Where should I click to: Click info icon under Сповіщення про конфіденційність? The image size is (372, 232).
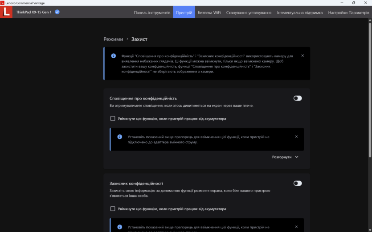(x=119, y=137)
